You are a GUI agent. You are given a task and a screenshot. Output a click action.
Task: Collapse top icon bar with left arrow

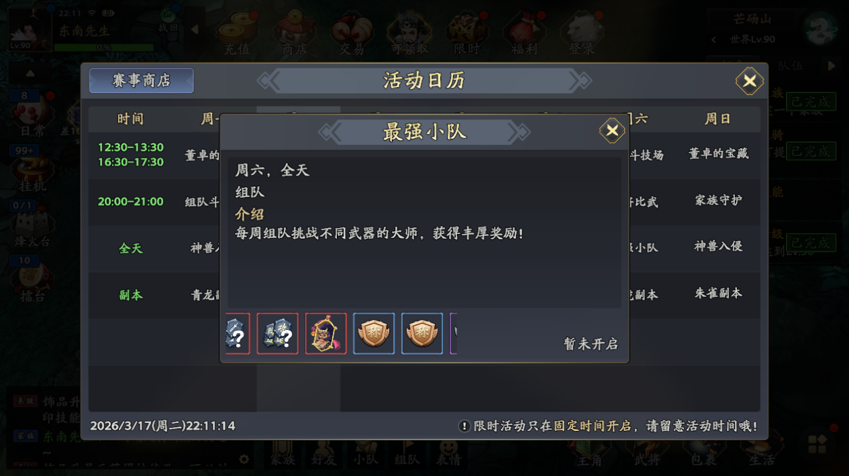pos(195,29)
